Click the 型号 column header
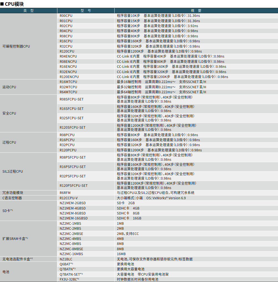 coord(86,11)
